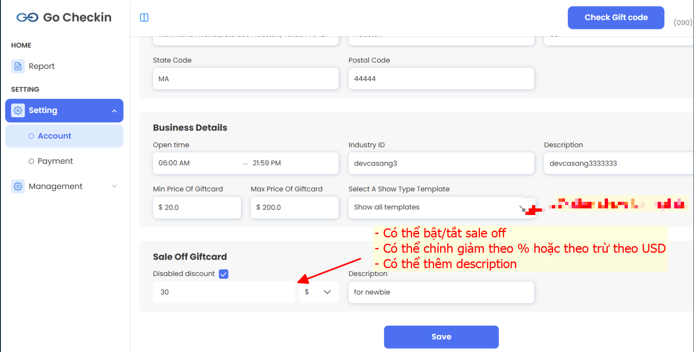
Task: Click the Min Price Of Giftcard field
Action: tap(197, 208)
